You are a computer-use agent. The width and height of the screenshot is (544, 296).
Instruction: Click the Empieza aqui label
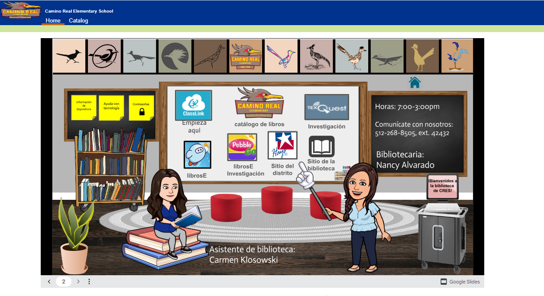pyautogui.click(x=194, y=127)
